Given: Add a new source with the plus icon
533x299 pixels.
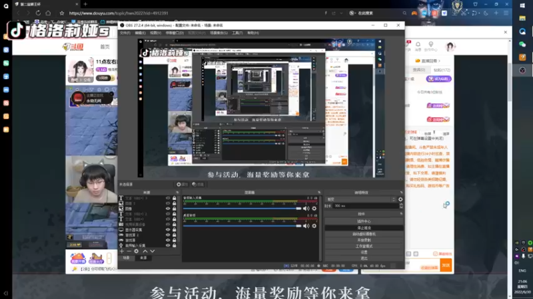Looking at the screenshot, I should click(x=122, y=251).
